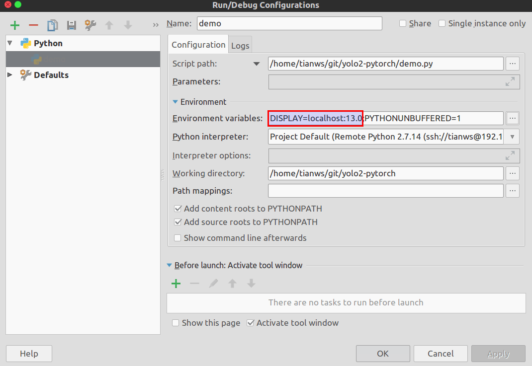
Task: Click in the Name text field
Action: tap(289, 23)
